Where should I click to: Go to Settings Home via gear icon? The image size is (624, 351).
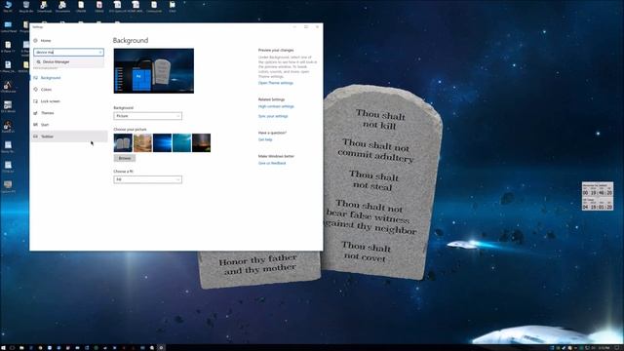(35, 41)
